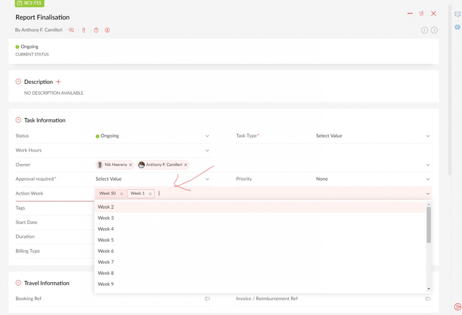
Task: Click the week list scroll-down arrow
Action: (429, 289)
